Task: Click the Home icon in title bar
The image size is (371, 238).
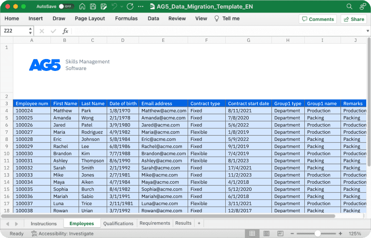Action: pyautogui.click(x=82, y=6)
